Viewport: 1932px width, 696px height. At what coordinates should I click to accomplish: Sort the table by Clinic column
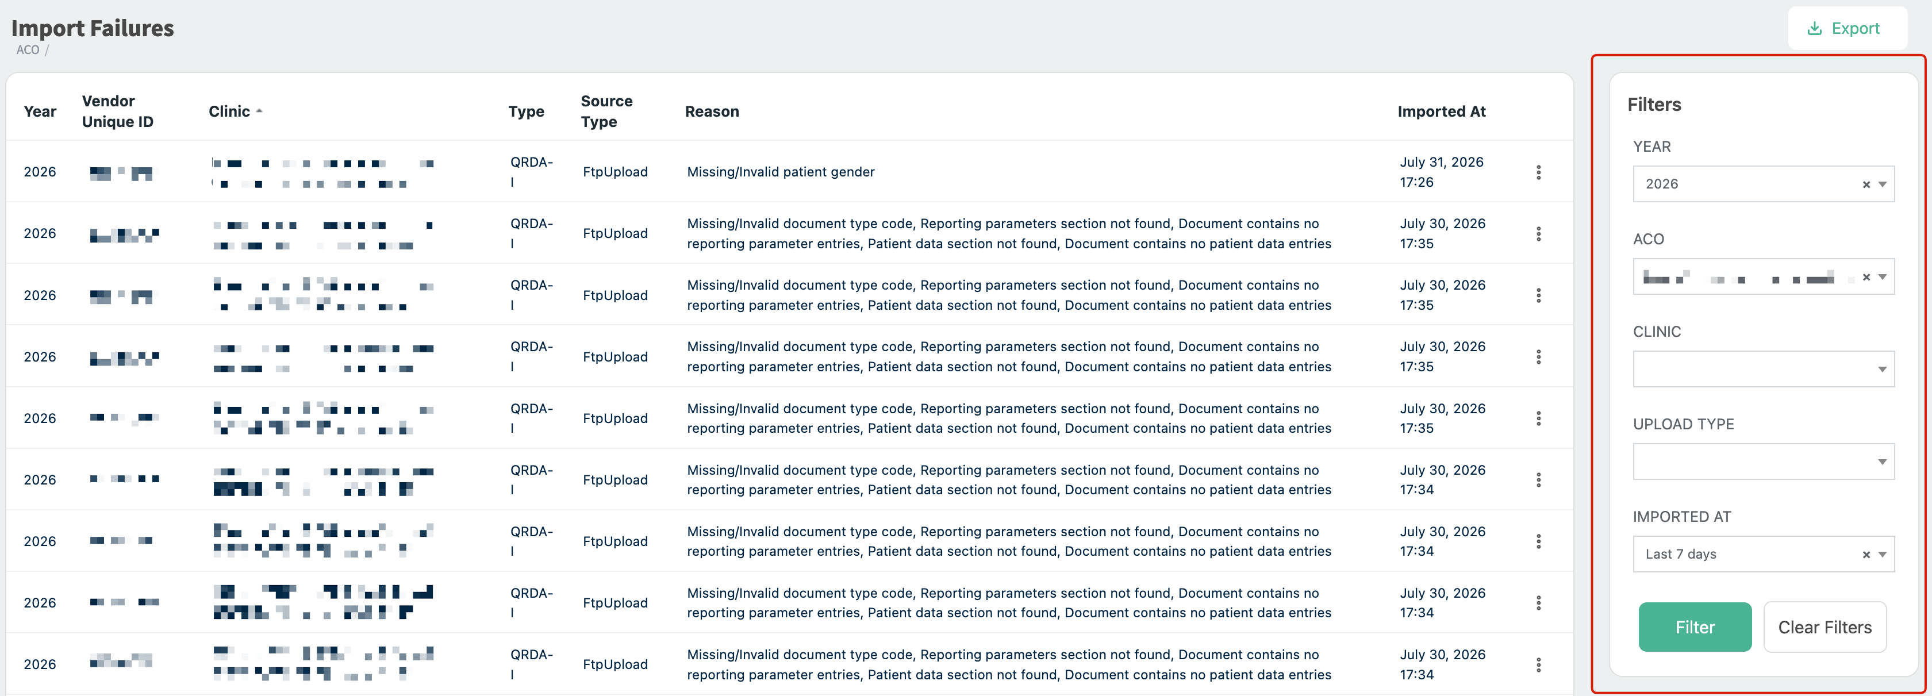pos(229,111)
